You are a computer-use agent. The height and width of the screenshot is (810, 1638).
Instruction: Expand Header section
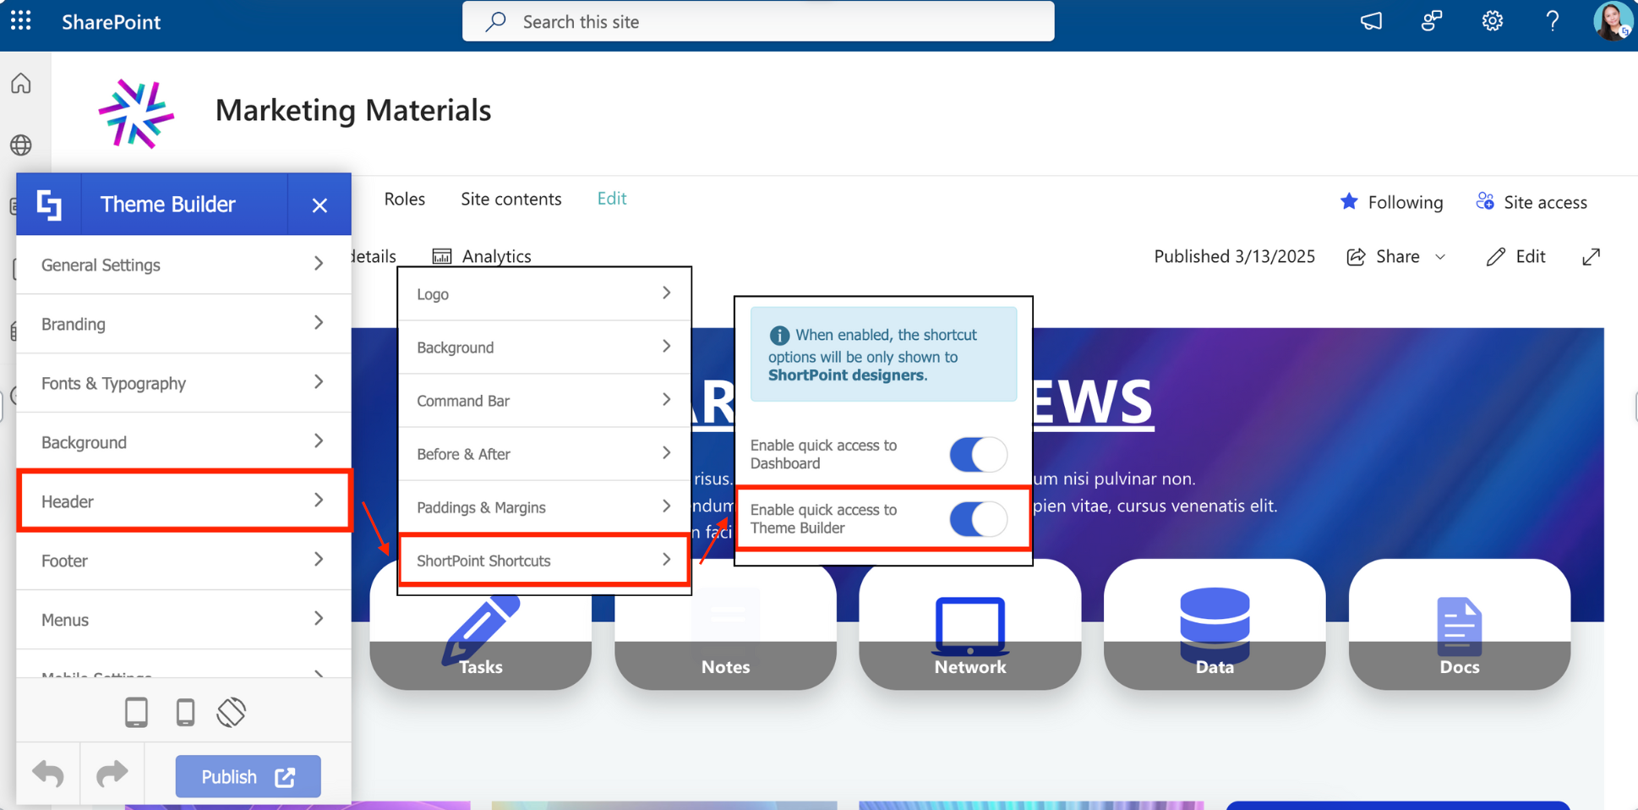click(183, 501)
